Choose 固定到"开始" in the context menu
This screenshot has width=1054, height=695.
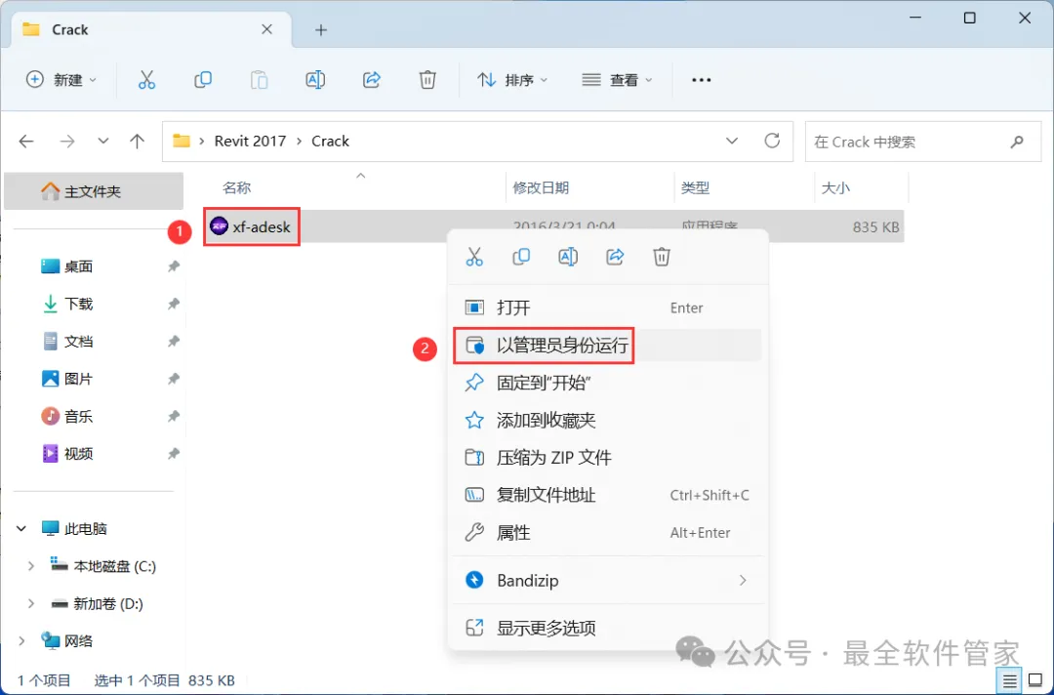tap(608, 383)
